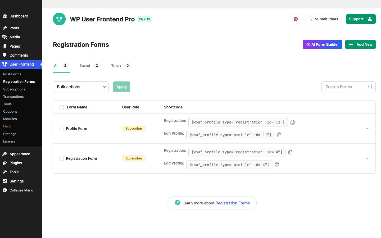Copy Profile Form edit profile shortcode
381x238 pixels.
click(279, 135)
